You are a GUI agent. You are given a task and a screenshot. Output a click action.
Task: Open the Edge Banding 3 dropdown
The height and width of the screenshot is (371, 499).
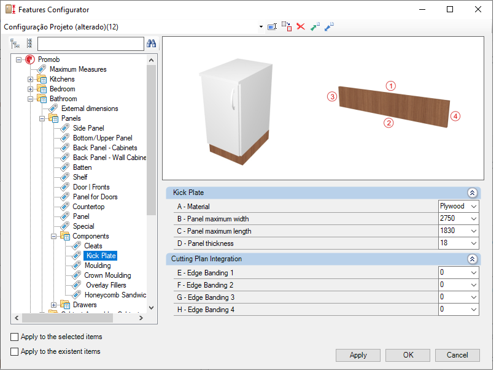(474, 297)
